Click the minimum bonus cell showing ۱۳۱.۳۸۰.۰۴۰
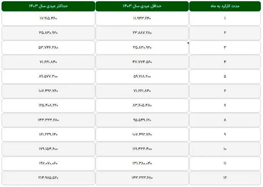263x187 pixels. click(142, 163)
